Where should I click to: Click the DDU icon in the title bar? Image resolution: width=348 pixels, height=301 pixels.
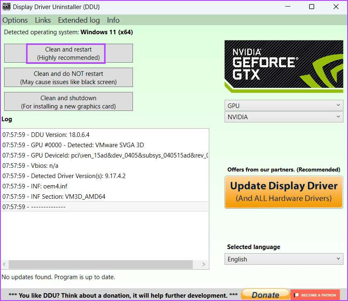click(x=6, y=7)
